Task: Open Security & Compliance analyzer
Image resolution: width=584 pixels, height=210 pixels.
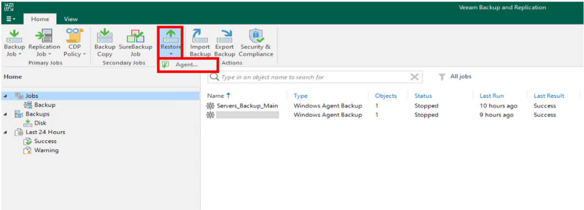Action: tap(256, 43)
